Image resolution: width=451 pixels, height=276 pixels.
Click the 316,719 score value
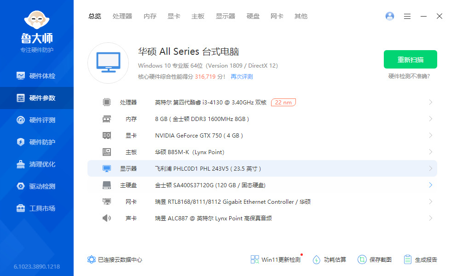(x=205, y=77)
